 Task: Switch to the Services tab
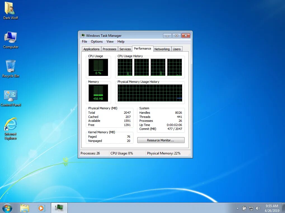(125, 49)
